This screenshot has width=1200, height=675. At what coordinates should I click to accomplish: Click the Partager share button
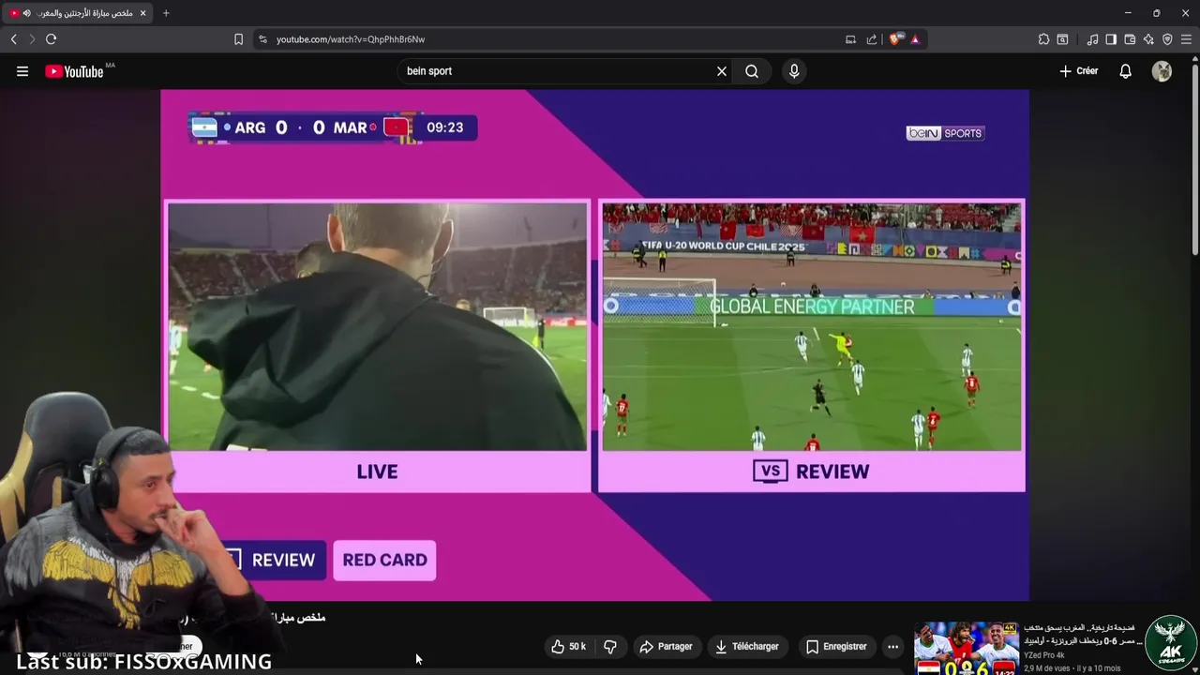(666, 647)
